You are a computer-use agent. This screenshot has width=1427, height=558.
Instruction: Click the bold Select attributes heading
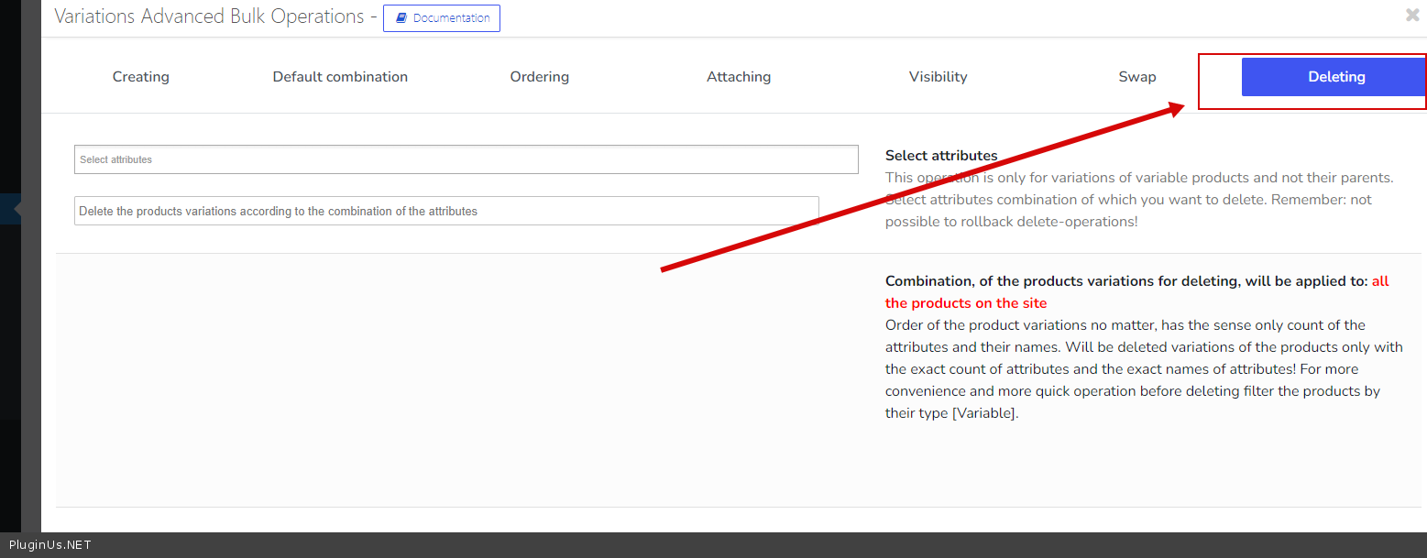pos(941,156)
